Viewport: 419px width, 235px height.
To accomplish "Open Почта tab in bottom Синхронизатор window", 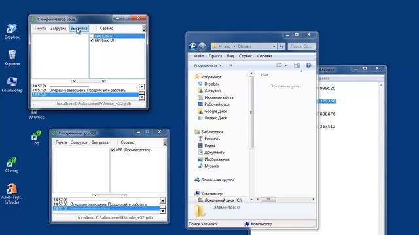I will click(x=61, y=142).
